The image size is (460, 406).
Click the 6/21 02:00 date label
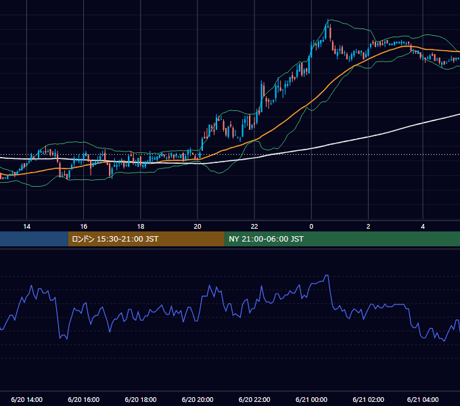368,399
